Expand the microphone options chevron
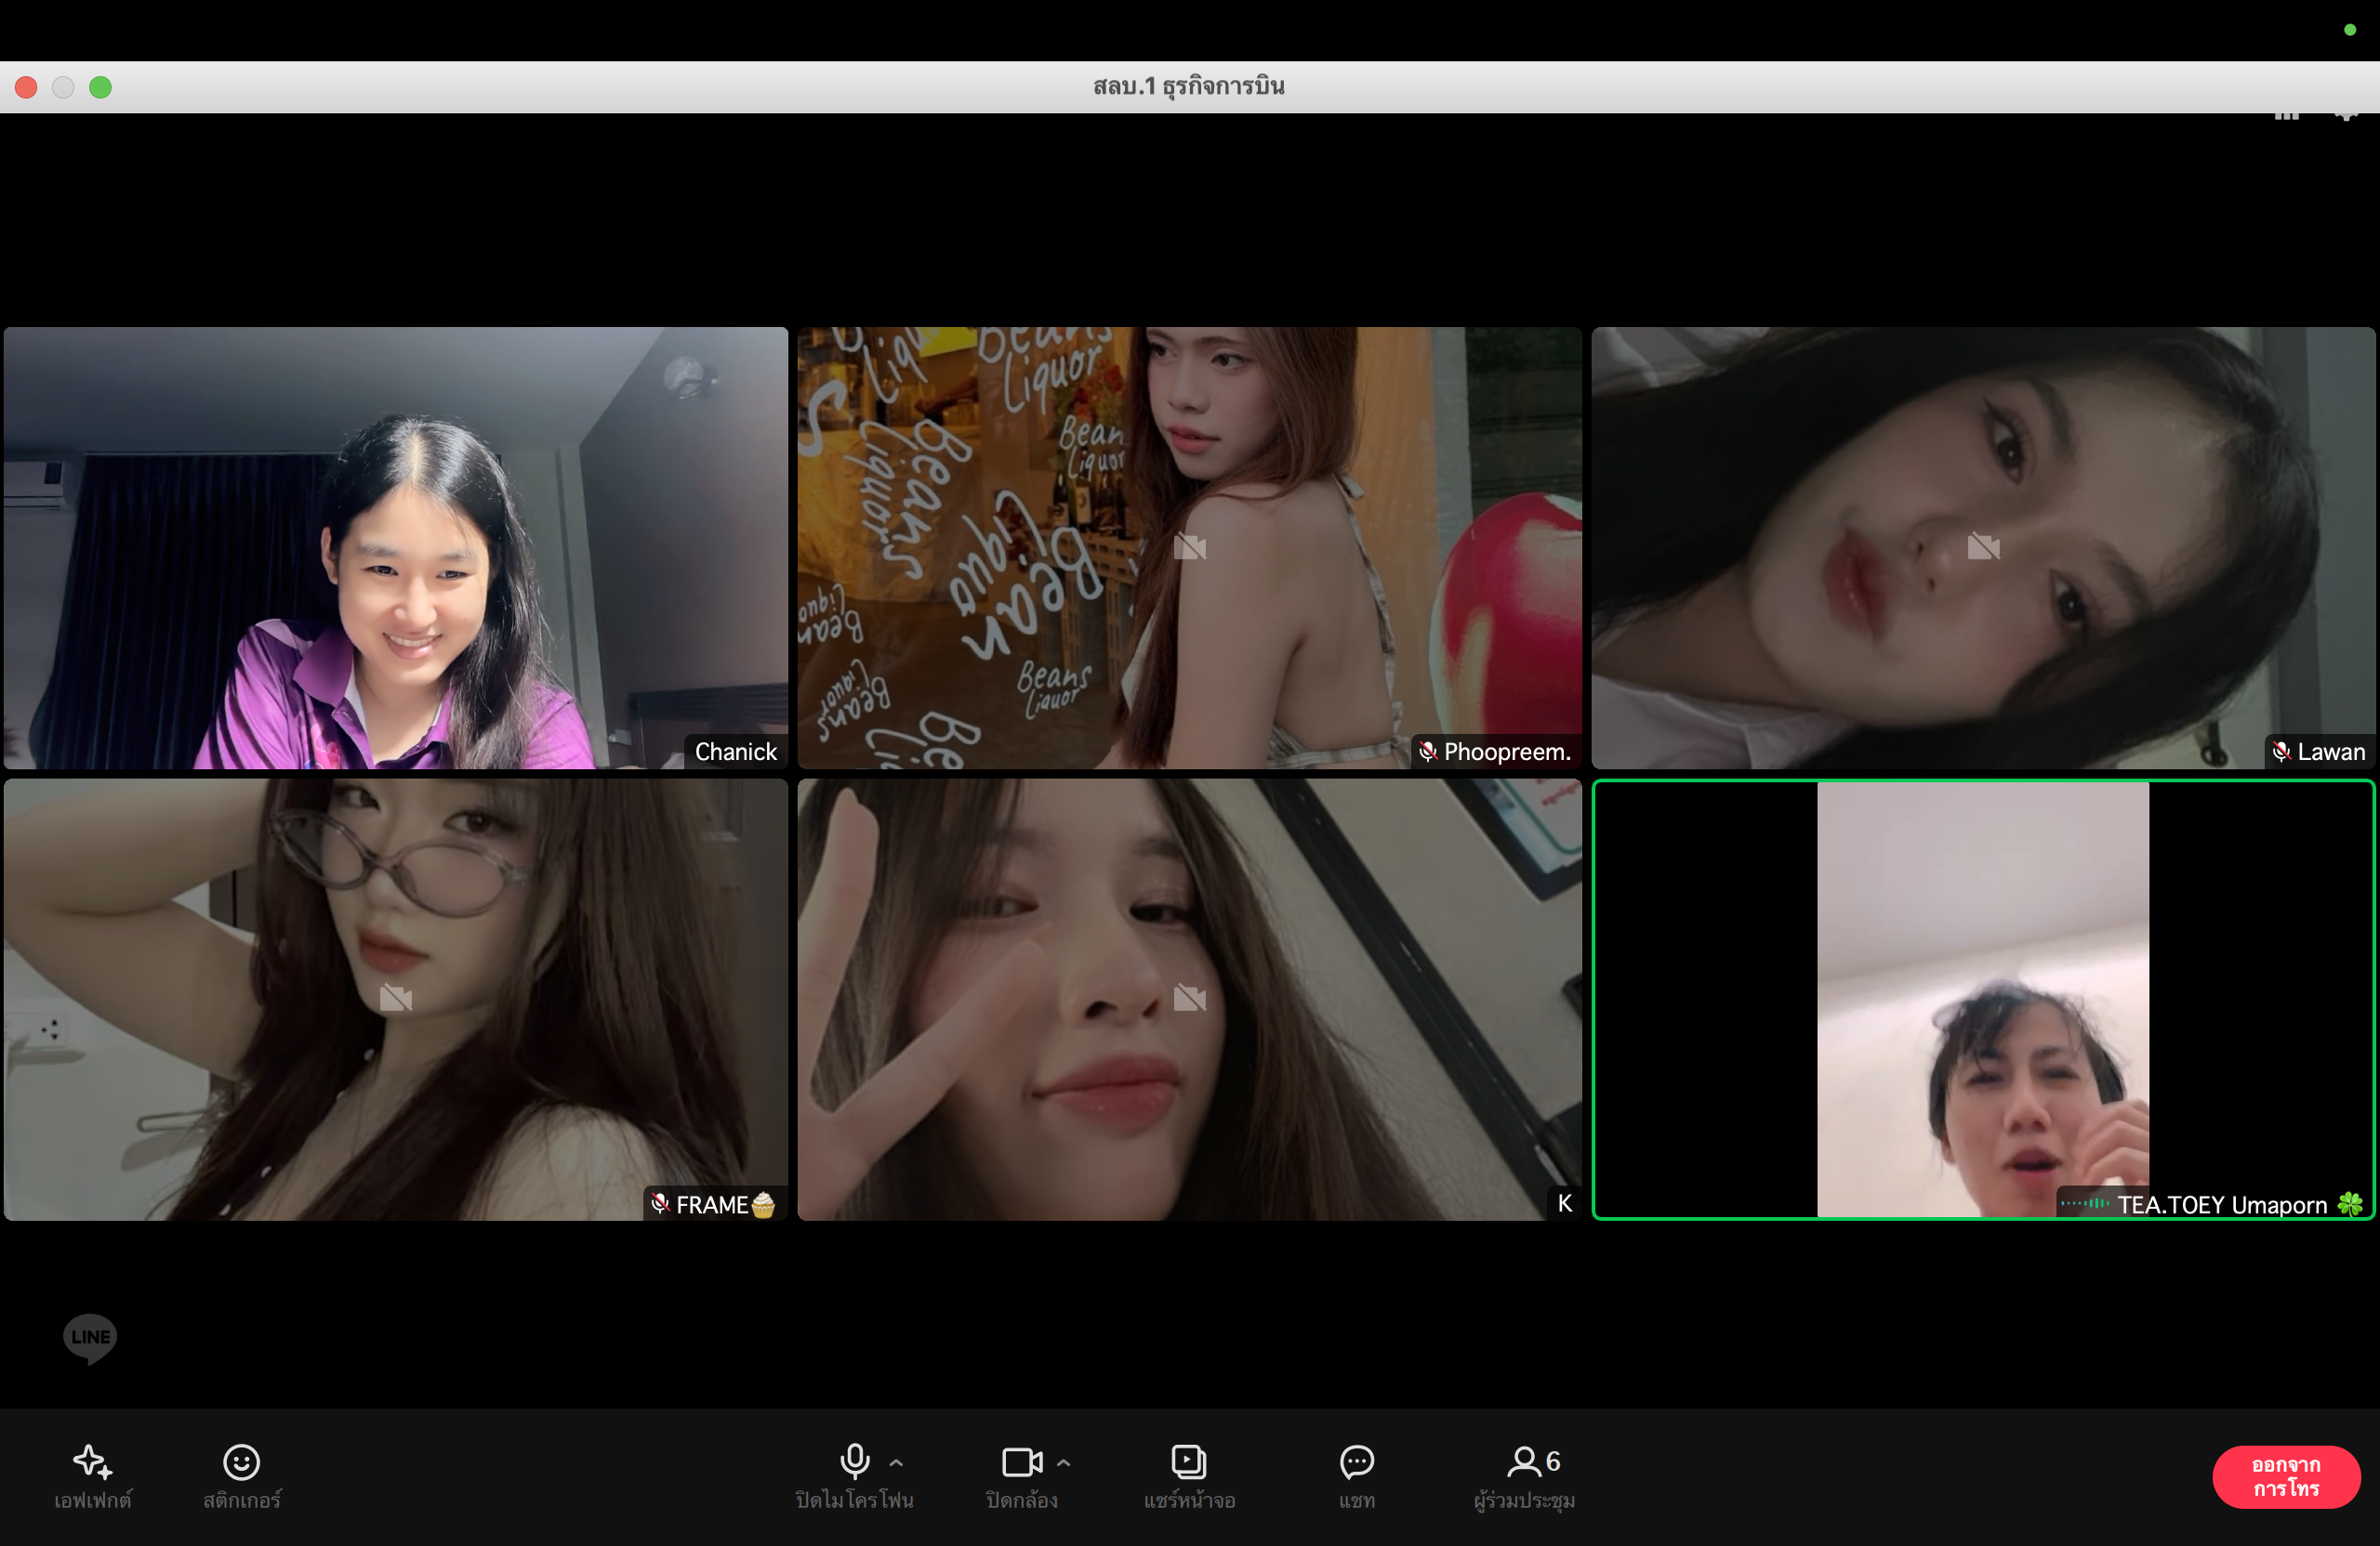 point(896,1462)
